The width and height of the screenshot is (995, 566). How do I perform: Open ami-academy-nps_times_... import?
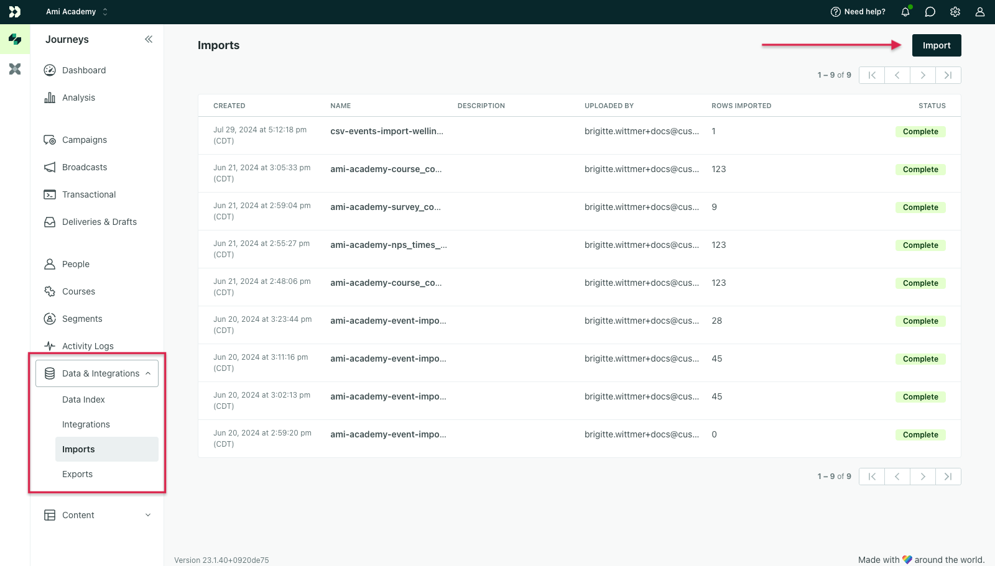pos(389,245)
